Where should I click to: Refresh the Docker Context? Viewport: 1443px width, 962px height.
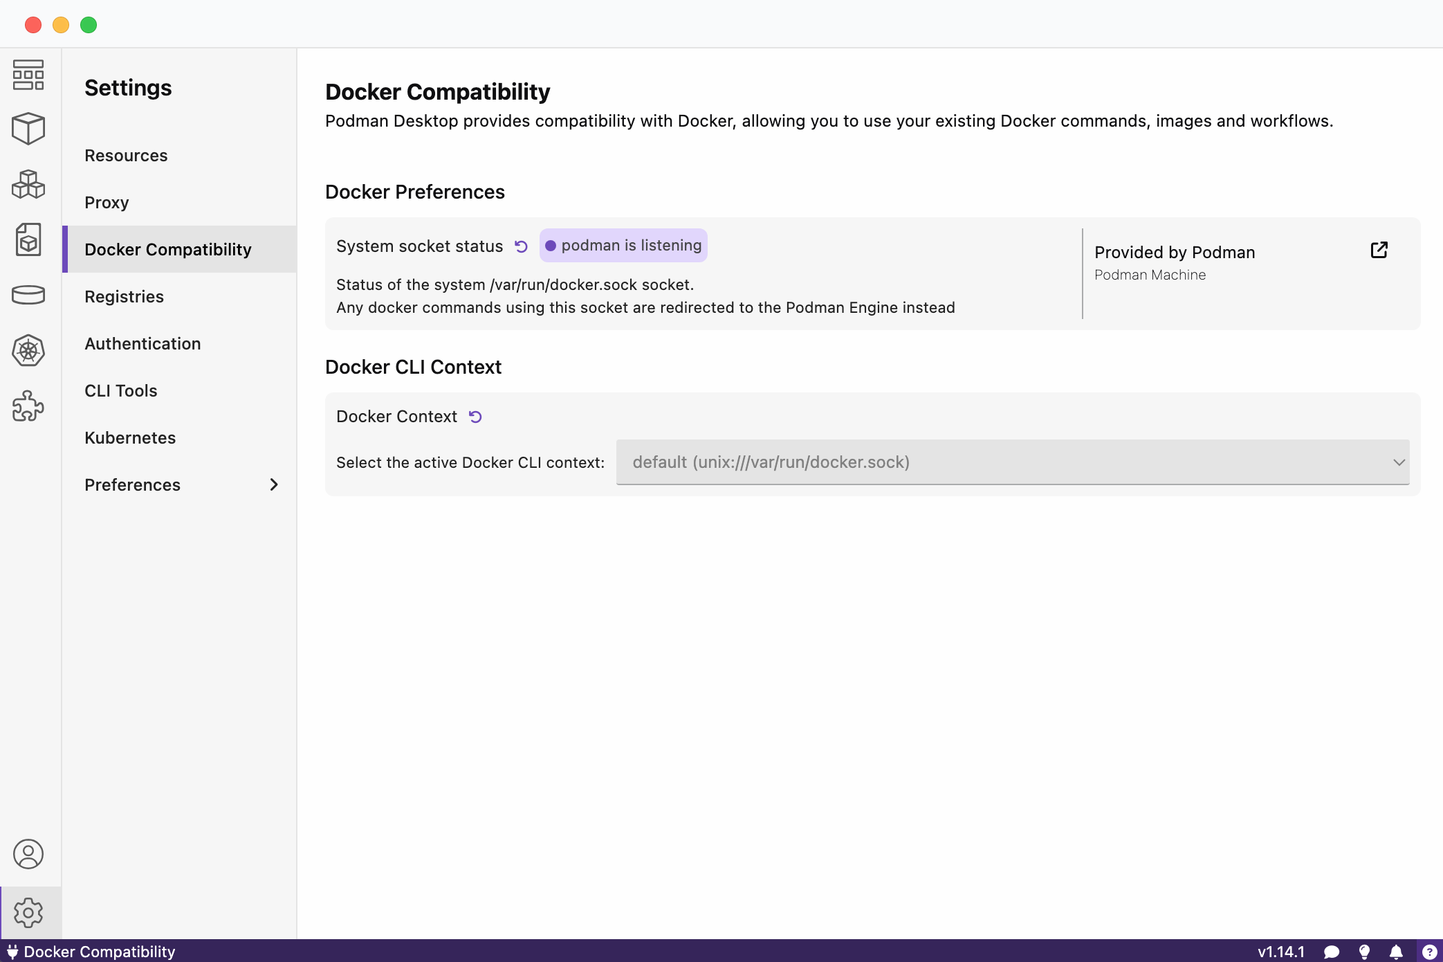click(x=475, y=417)
